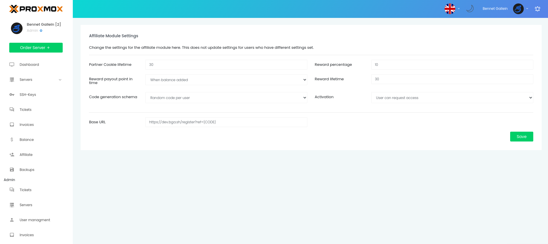Click the Order Server + button

click(x=36, y=48)
